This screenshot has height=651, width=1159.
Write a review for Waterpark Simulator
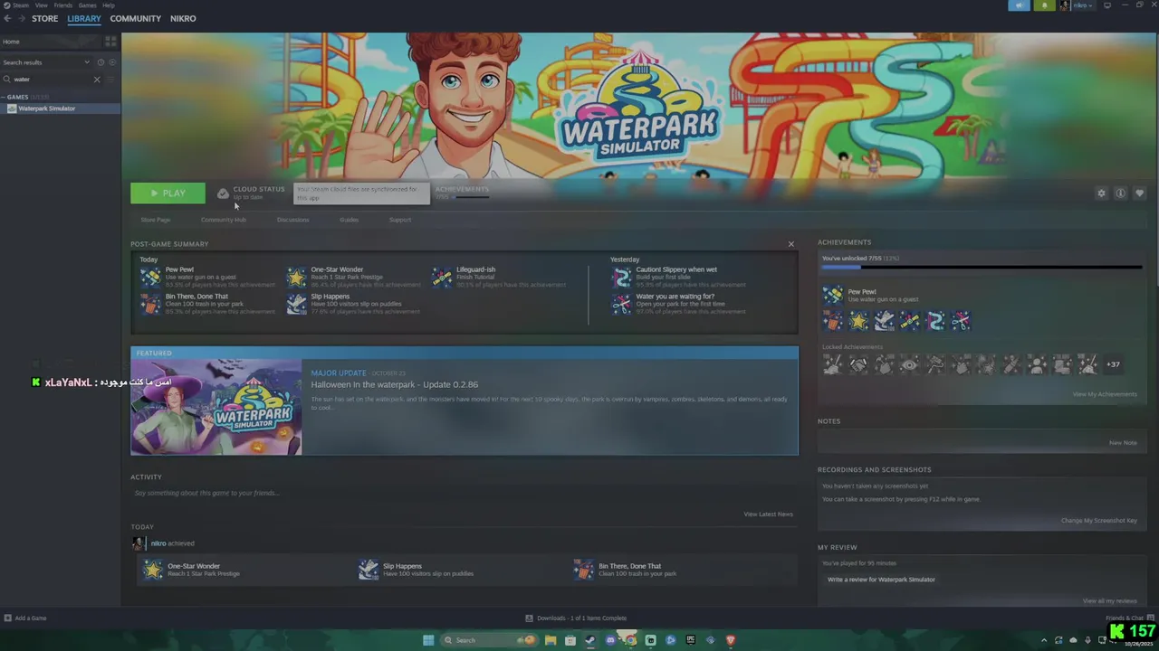pyautogui.click(x=881, y=580)
